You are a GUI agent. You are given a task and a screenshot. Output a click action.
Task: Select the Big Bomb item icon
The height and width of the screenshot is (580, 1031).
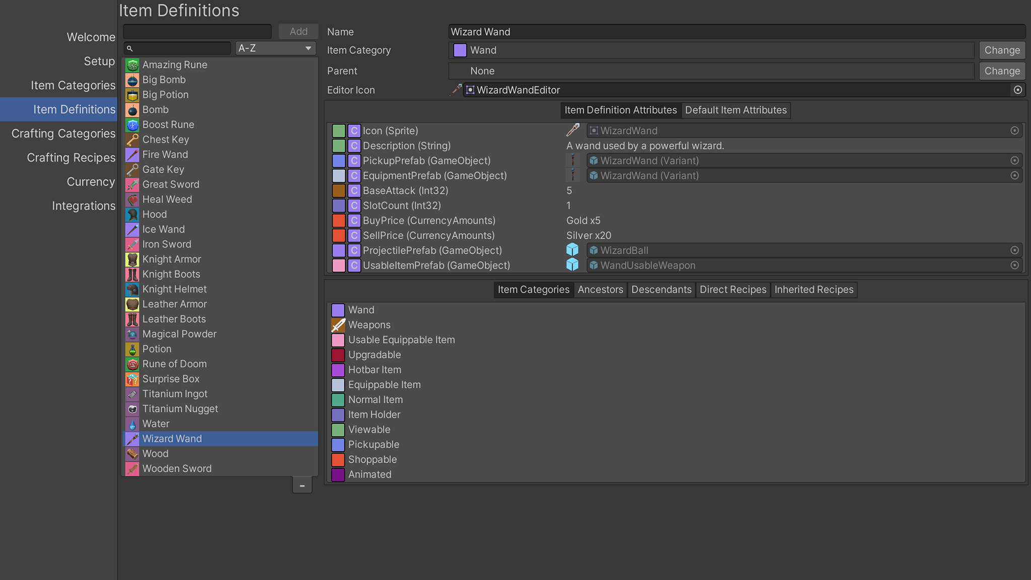131,80
